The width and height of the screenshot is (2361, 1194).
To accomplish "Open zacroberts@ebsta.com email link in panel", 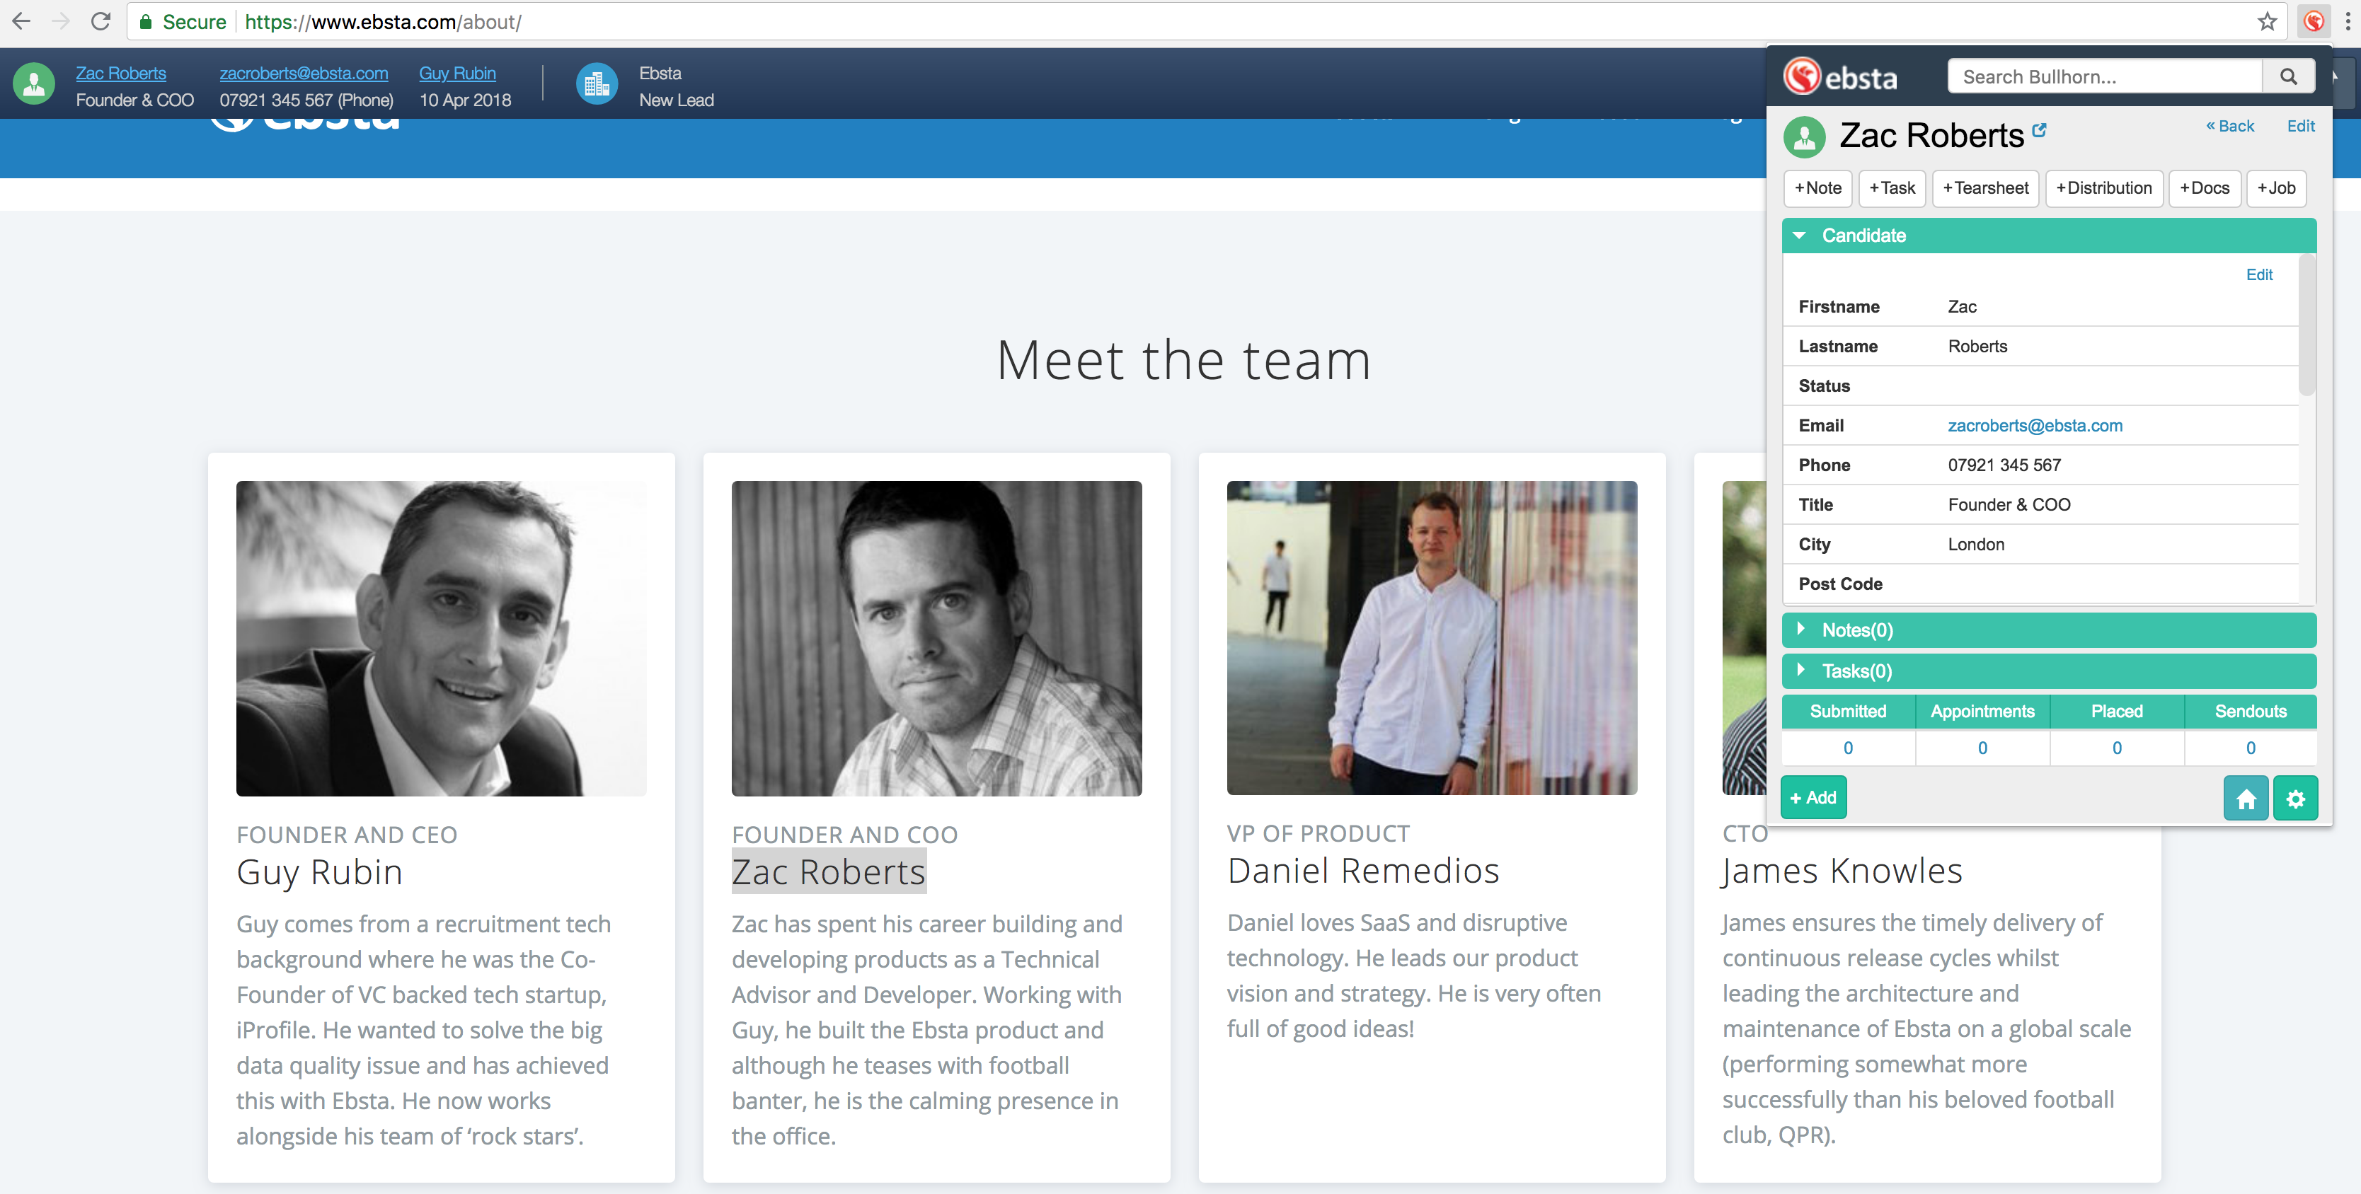I will point(2035,425).
